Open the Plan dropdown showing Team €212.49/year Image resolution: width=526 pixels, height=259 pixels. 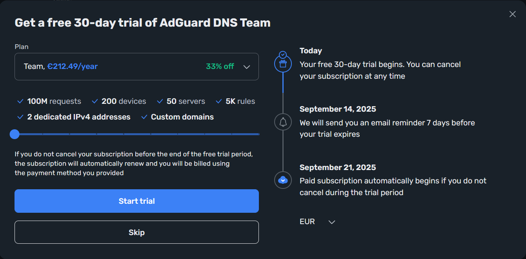tap(137, 67)
